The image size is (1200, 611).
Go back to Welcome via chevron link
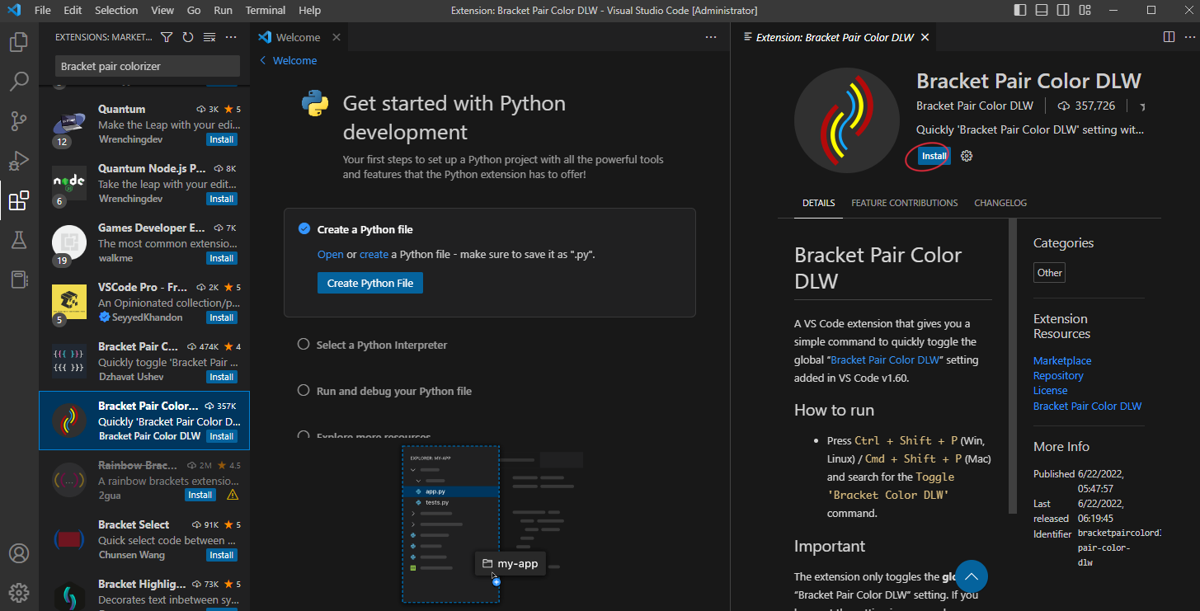pyautogui.click(x=288, y=60)
